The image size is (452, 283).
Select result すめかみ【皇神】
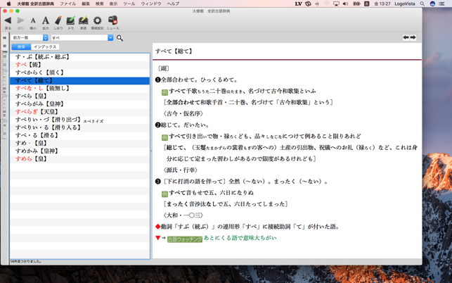pyautogui.click(x=80, y=151)
